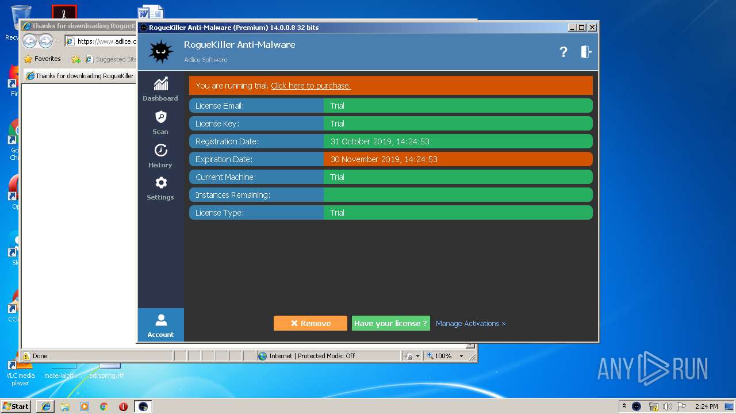Click the 'License Type:' label
This screenshot has height=414, width=736.
coord(220,213)
